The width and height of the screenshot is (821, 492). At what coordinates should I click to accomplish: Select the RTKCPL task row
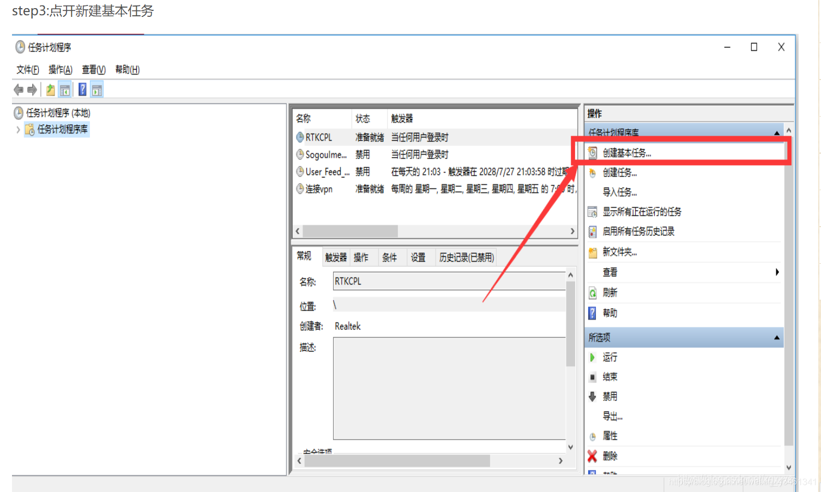435,137
